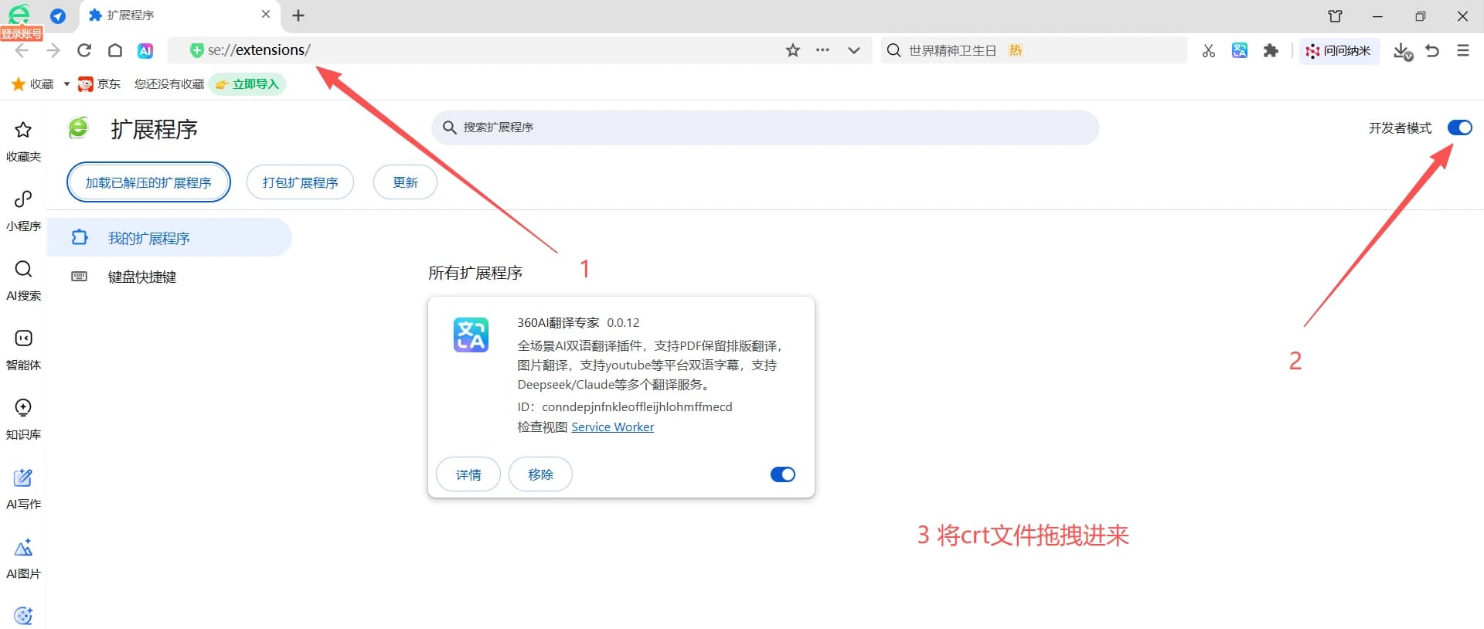Bookmark this page with the star icon
This screenshot has width=1484, height=629.
(793, 50)
